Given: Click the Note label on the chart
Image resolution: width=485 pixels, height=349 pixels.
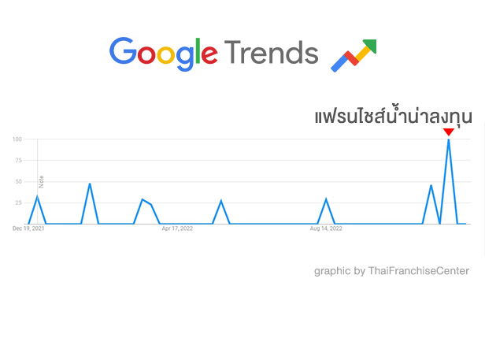Looking at the screenshot, I should click(x=41, y=182).
